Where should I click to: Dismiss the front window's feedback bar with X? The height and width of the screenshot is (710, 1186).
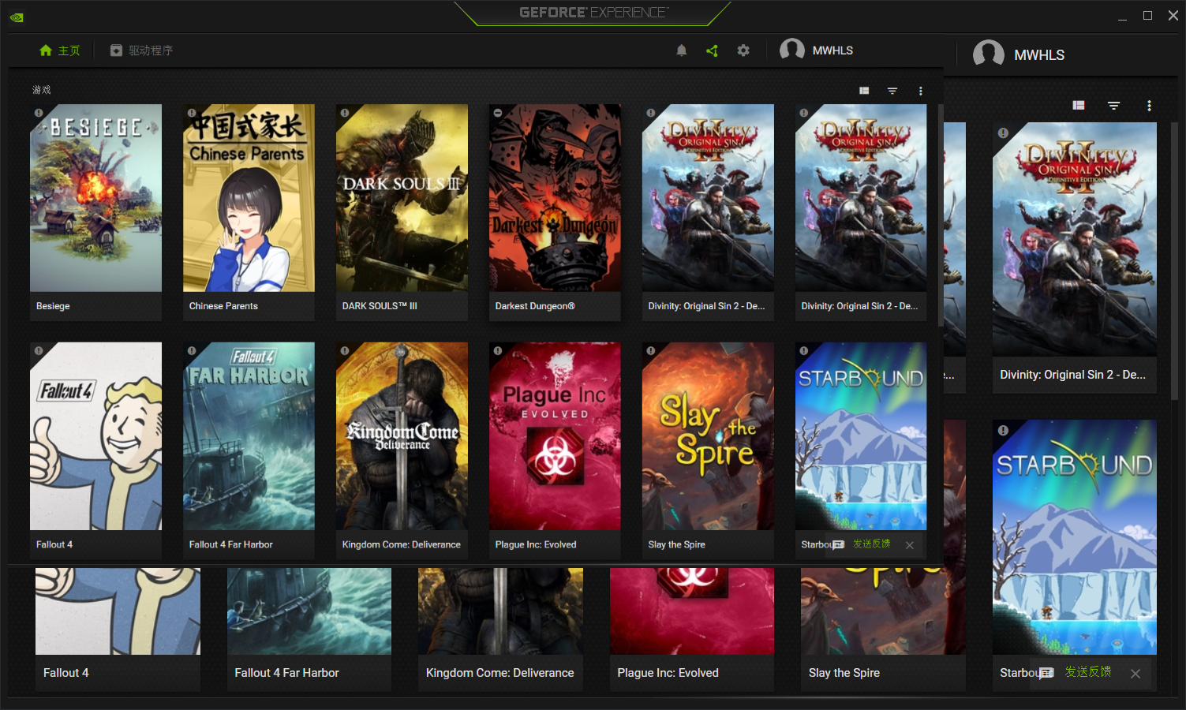(x=910, y=545)
